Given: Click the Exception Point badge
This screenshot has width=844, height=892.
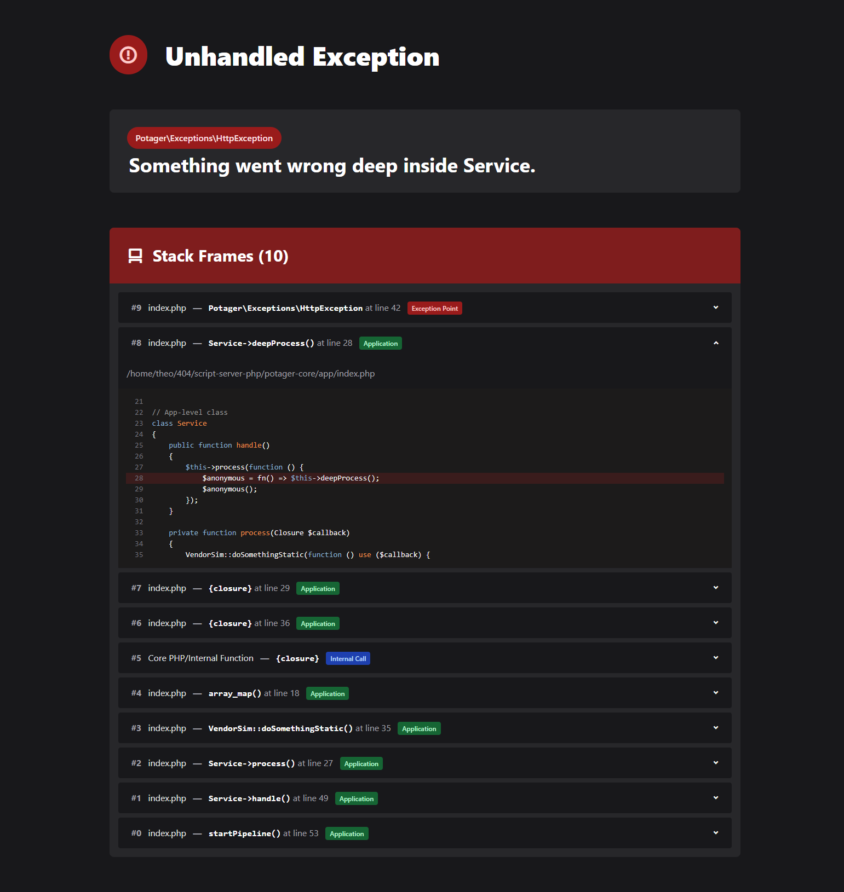Looking at the screenshot, I should 434,309.
